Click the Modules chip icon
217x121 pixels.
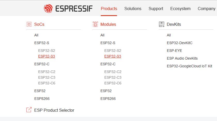(95, 24)
